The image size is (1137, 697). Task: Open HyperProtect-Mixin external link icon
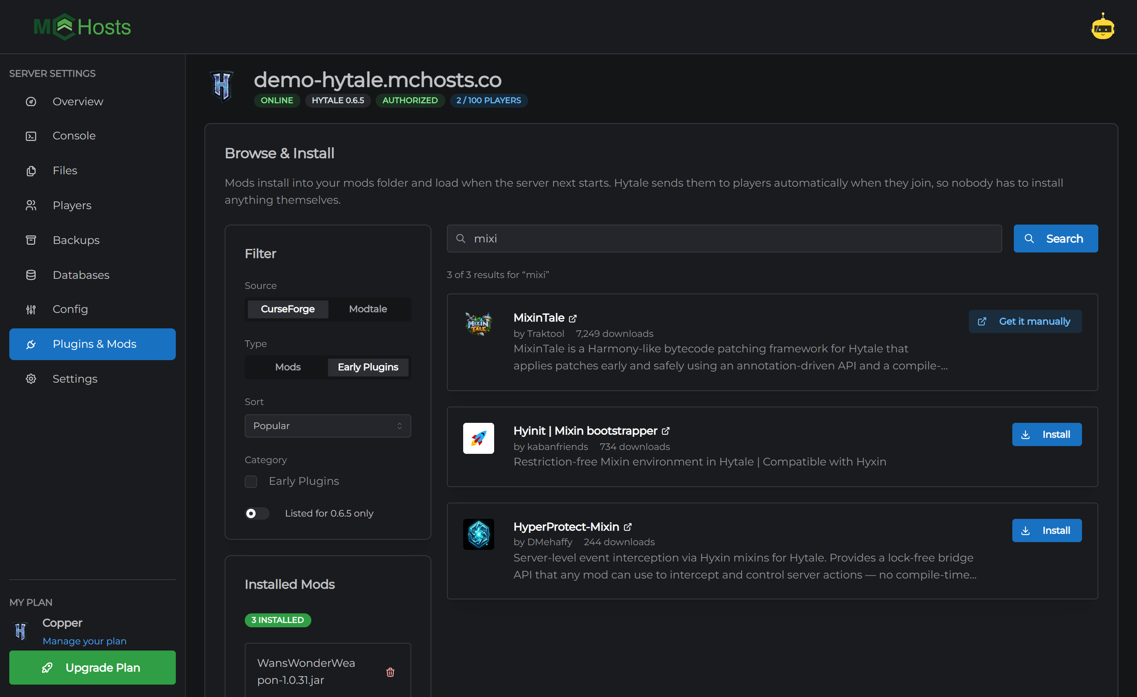(628, 527)
